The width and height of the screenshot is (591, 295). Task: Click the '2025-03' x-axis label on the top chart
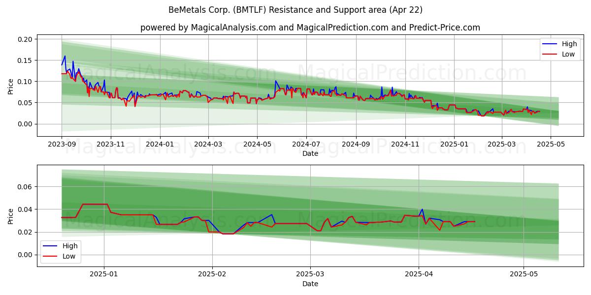(x=502, y=145)
